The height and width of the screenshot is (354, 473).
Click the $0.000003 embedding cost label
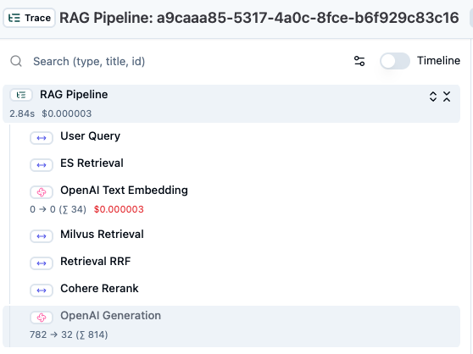pos(119,209)
